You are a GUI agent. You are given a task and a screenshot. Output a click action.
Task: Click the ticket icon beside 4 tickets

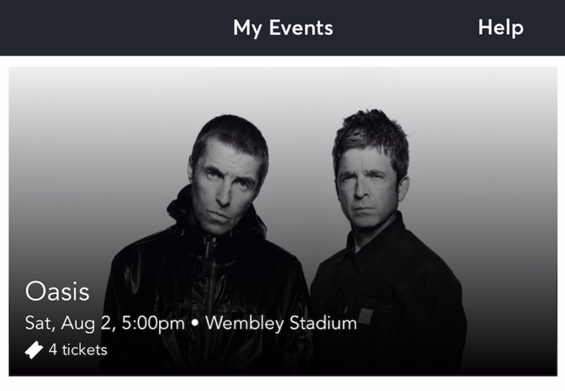(x=34, y=350)
